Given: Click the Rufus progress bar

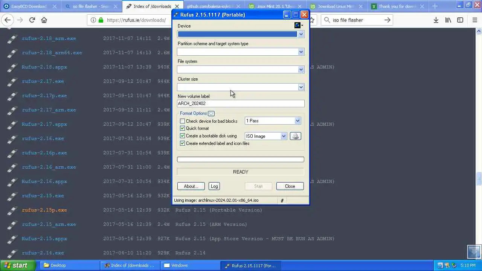Looking at the screenshot, I should click(241, 160).
